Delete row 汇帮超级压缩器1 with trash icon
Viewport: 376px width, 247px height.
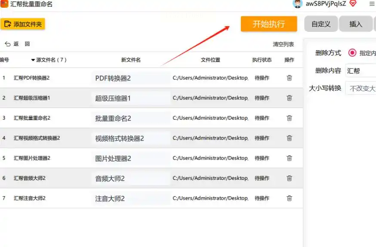(x=290, y=98)
